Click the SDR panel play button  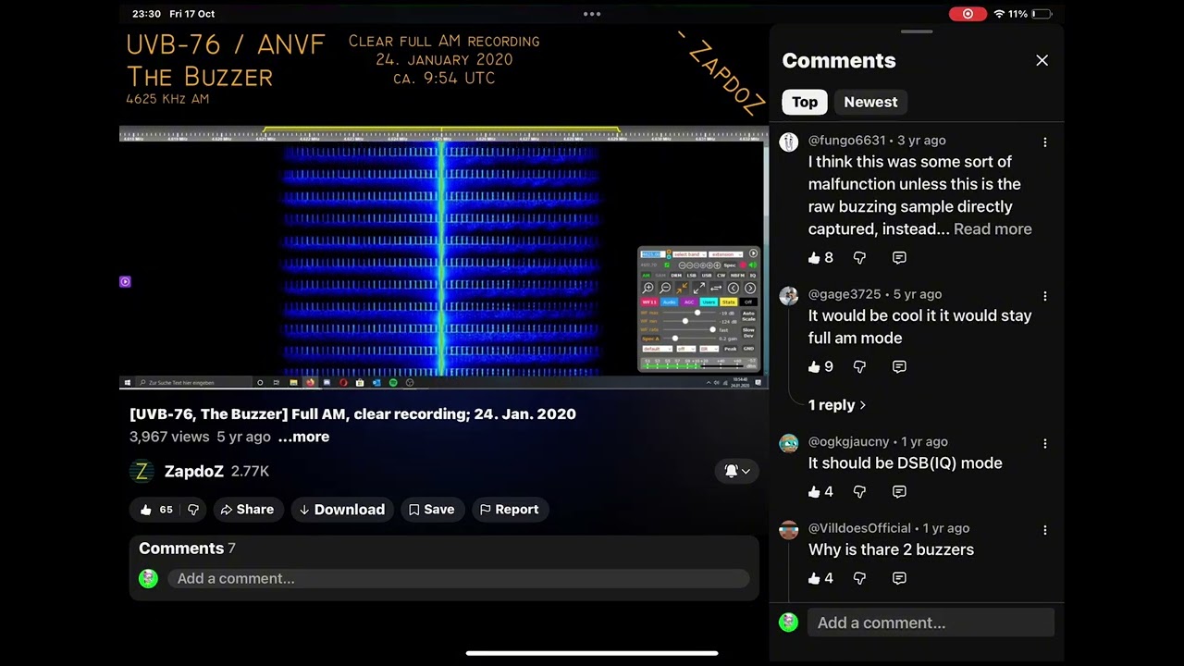pos(753,253)
